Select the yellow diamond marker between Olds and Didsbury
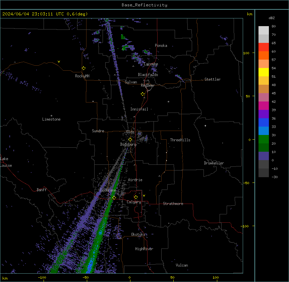The height and width of the screenshot is (282, 289). pos(130,140)
